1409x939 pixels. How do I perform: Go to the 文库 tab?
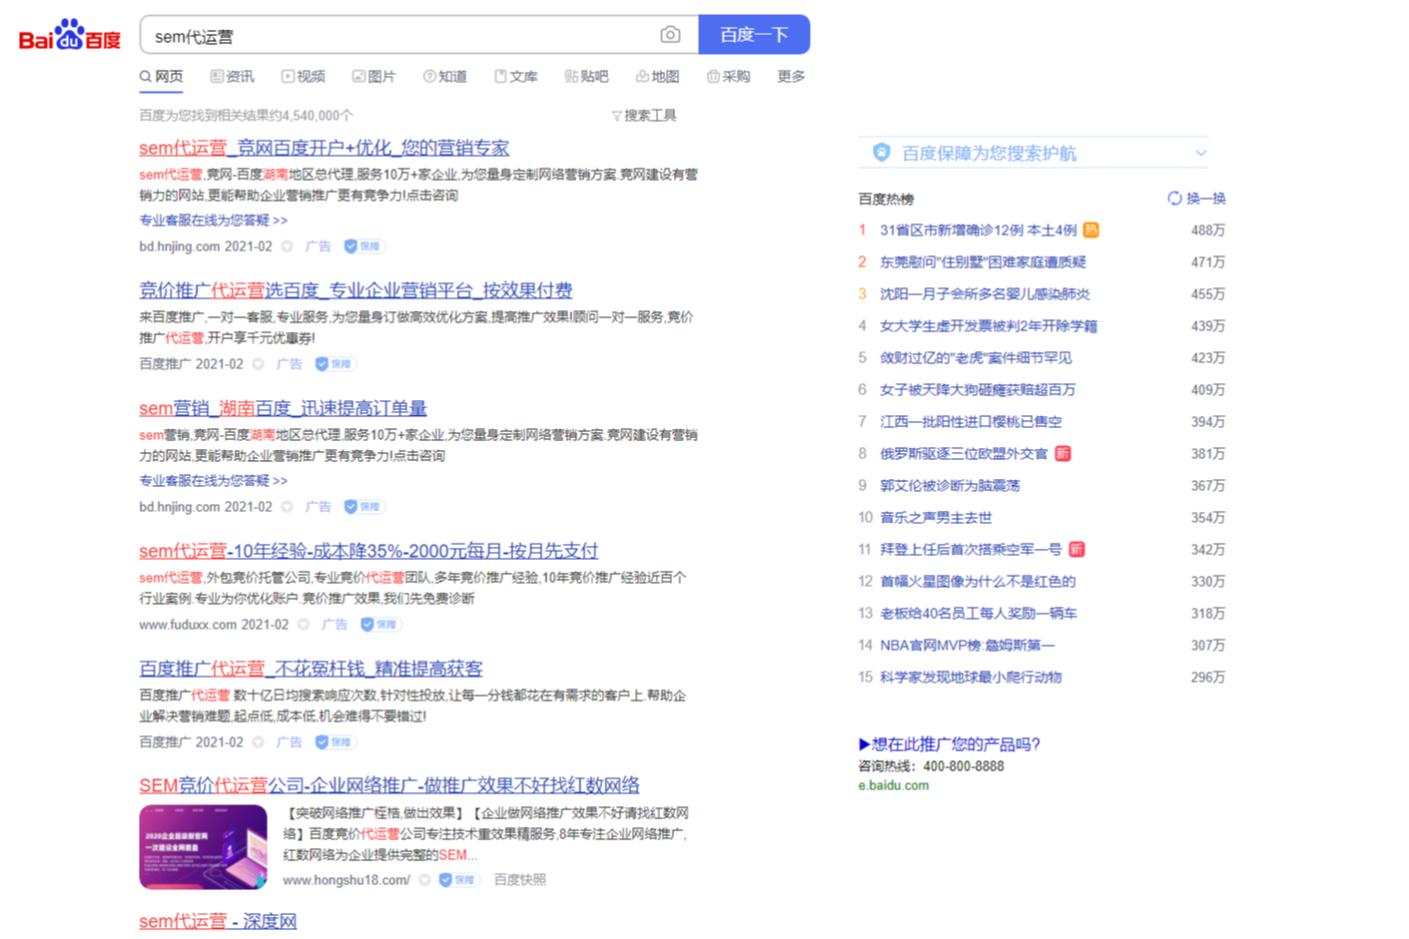(x=515, y=77)
